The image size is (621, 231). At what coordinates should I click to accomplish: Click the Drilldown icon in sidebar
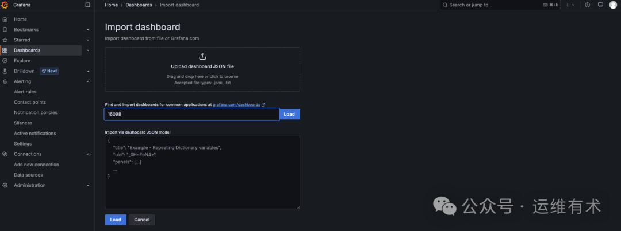pyautogui.click(x=5, y=71)
